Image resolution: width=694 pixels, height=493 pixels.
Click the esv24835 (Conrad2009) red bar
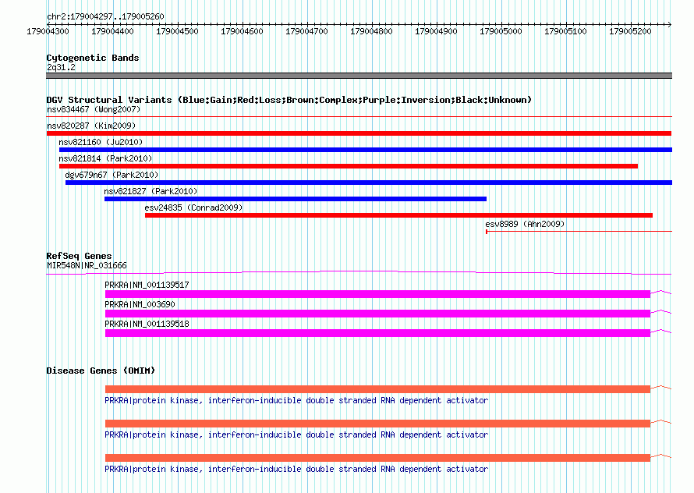(x=398, y=215)
